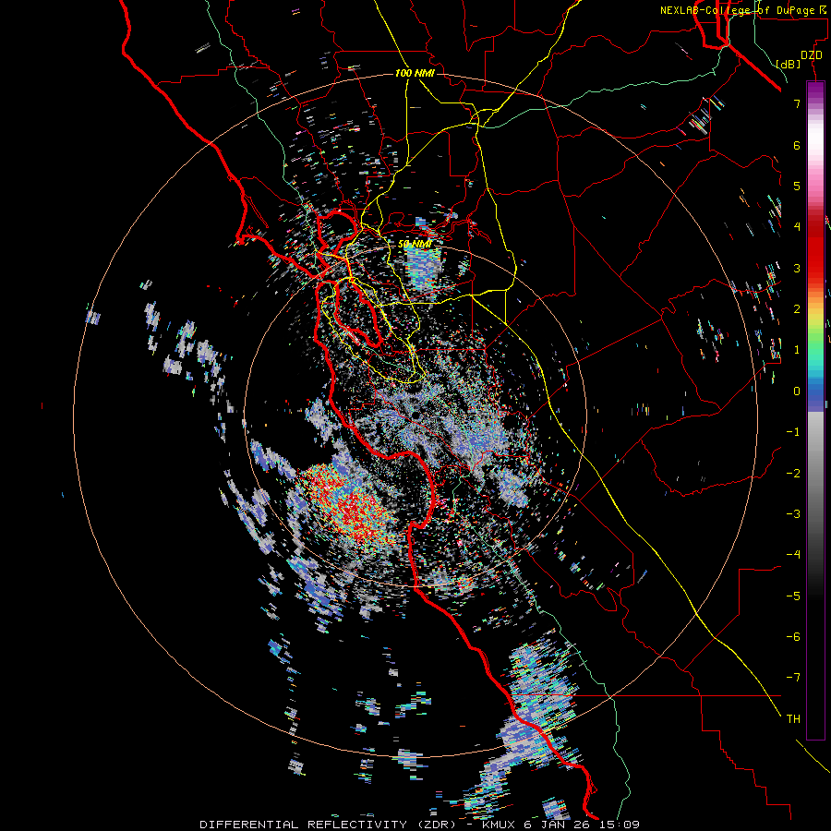Viewport: 831px width, 831px height.
Task: Click the "4" value on the scale
Action: click(797, 227)
